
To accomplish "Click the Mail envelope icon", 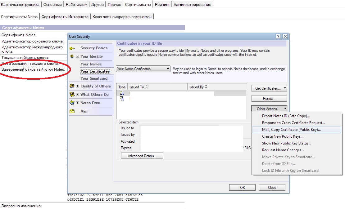I will (x=72, y=111).
